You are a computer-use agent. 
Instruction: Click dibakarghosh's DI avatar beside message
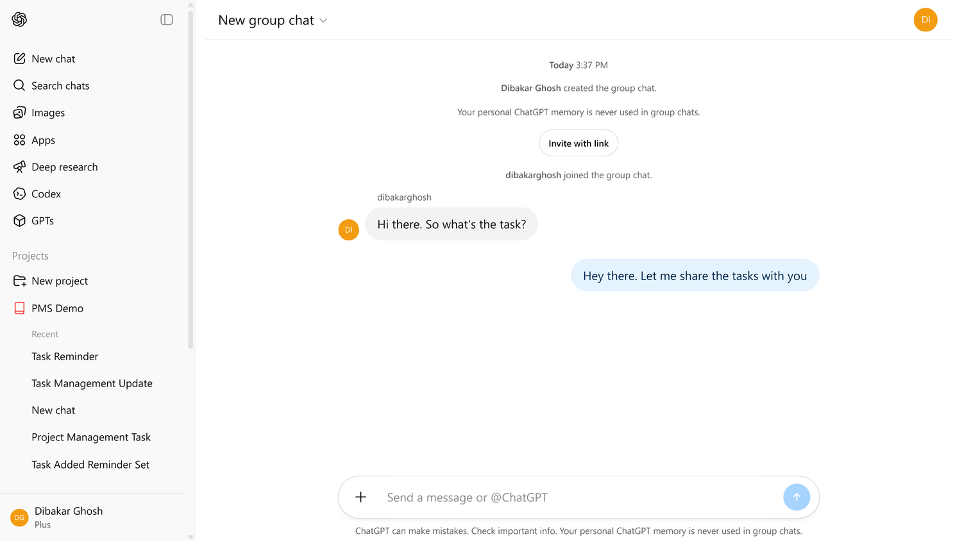(349, 229)
